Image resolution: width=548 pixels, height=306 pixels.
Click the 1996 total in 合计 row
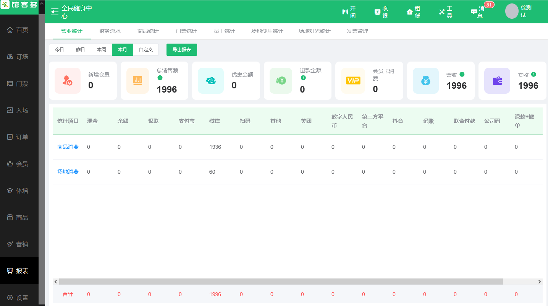click(215, 294)
